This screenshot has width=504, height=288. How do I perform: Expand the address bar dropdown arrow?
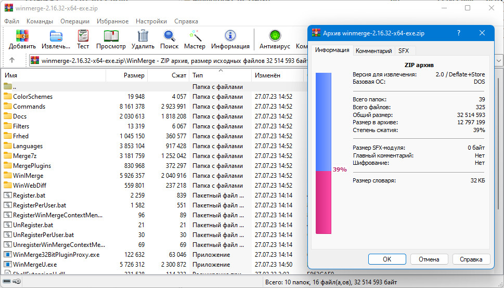click(x=499, y=60)
